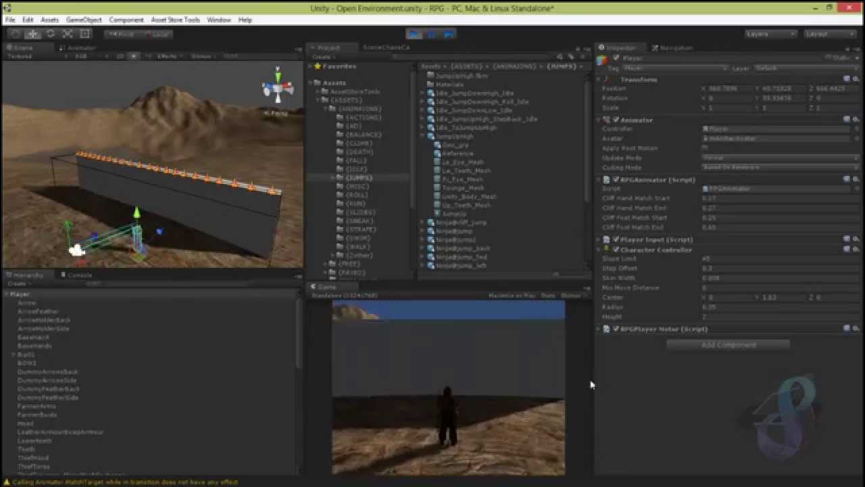Click the Animator component help icon
Image resolution: width=865 pixels, height=487 pixels.
click(x=847, y=120)
